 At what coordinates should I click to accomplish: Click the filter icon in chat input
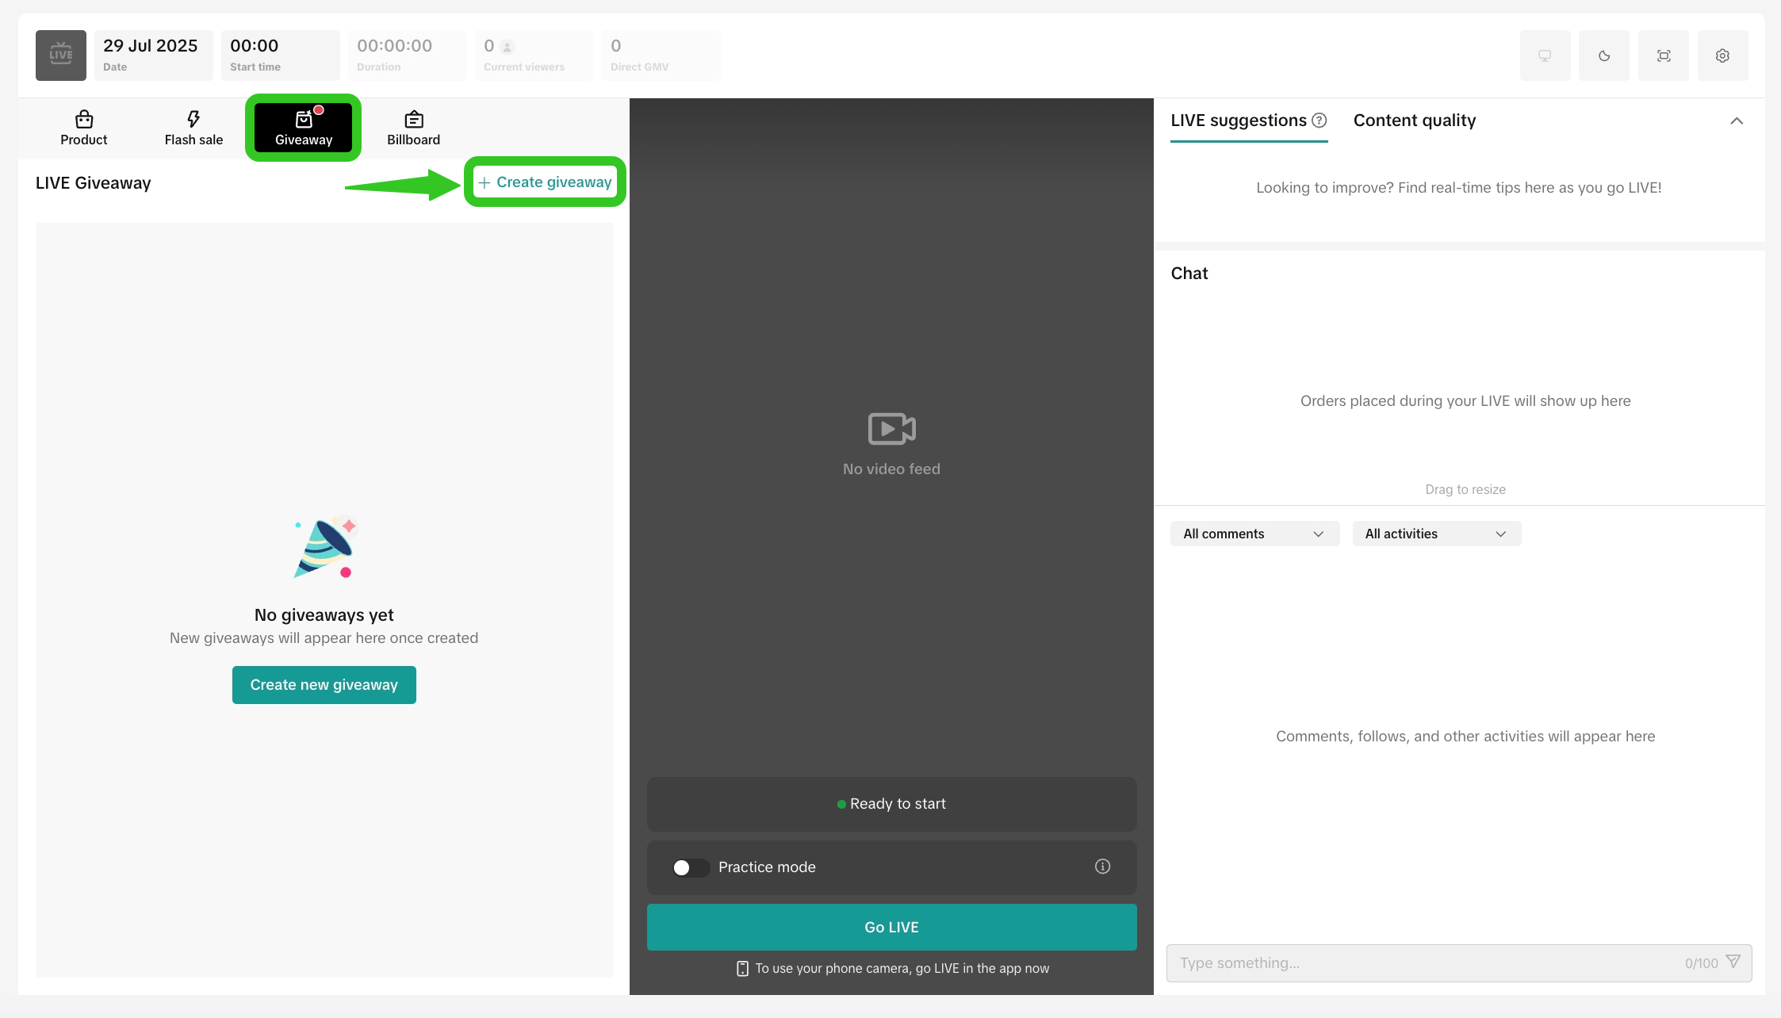1733,962
